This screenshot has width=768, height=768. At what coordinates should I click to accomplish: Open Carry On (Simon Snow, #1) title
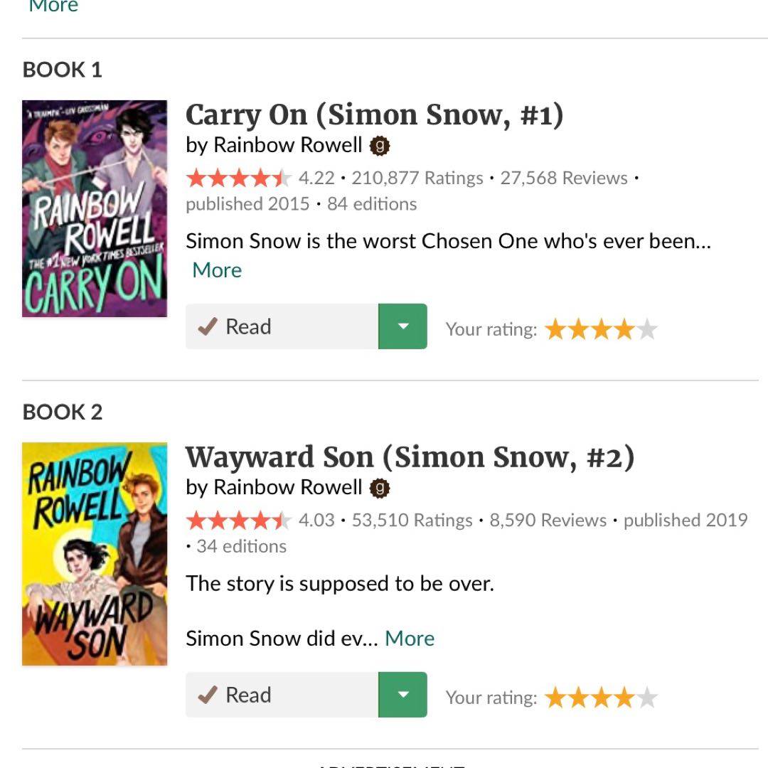[x=374, y=115]
